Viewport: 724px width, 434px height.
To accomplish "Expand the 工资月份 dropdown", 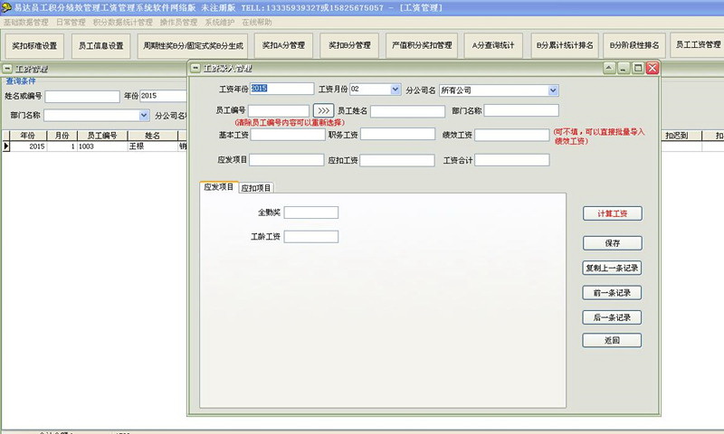I will (x=395, y=89).
